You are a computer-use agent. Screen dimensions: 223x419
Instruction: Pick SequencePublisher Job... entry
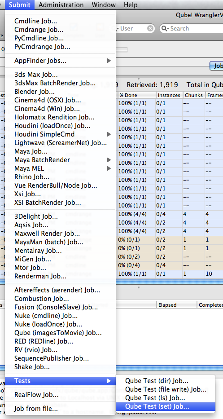pyautogui.click(x=61, y=358)
